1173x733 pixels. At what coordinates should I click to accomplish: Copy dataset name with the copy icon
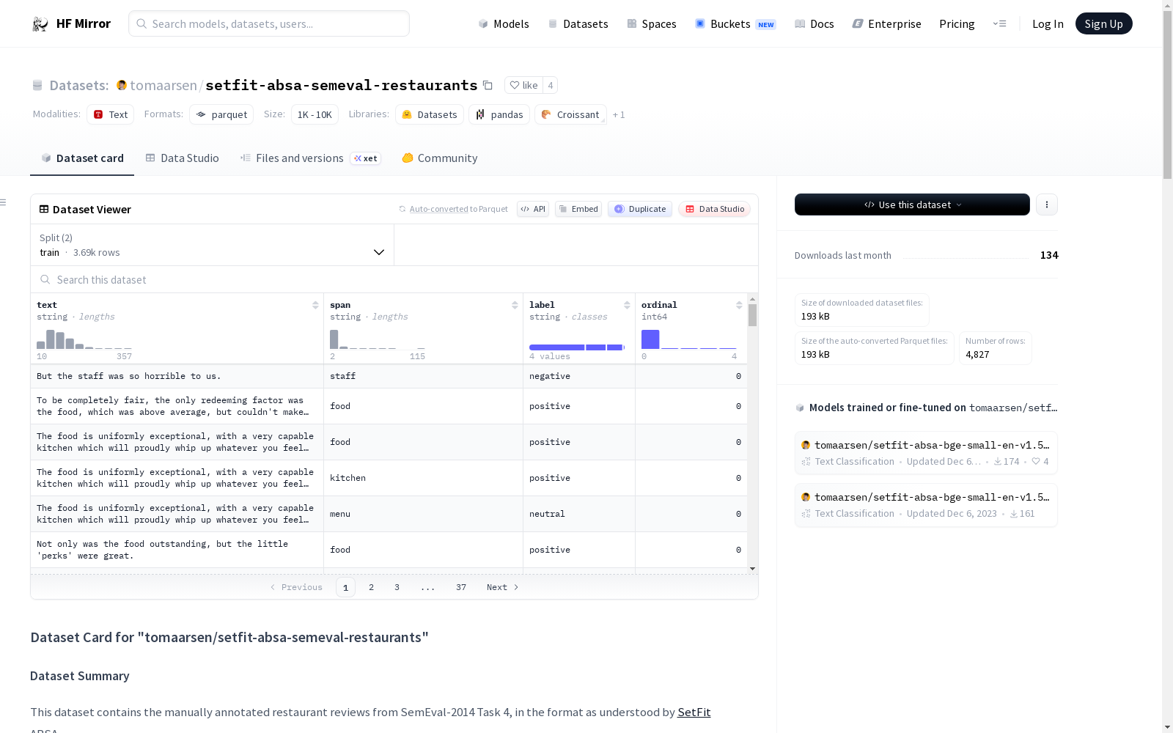point(488,85)
